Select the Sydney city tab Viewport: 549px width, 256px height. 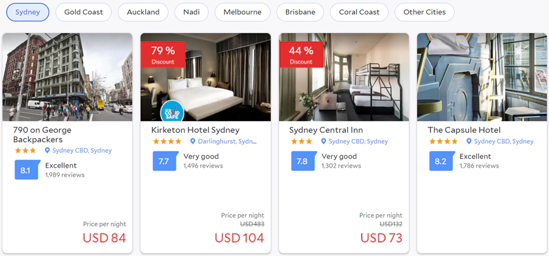pos(27,12)
